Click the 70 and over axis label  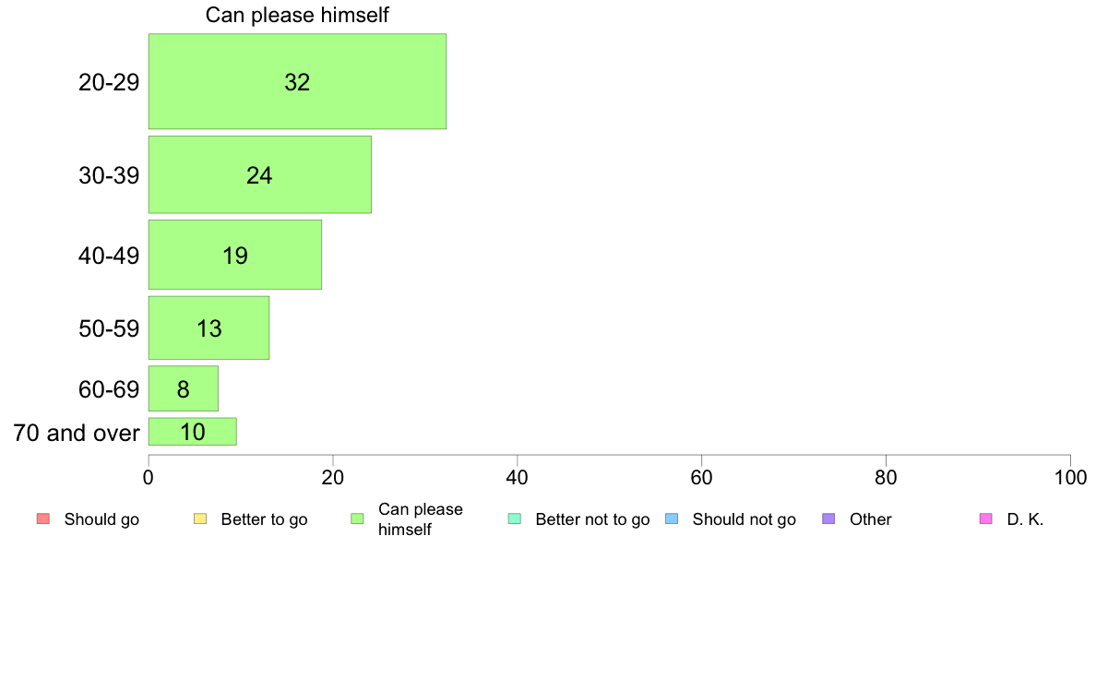(77, 433)
